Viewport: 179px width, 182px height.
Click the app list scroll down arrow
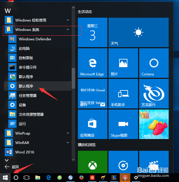click(73, 160)
